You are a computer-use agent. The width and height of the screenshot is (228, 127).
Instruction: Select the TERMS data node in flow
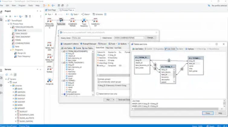(x=49, y=68)
